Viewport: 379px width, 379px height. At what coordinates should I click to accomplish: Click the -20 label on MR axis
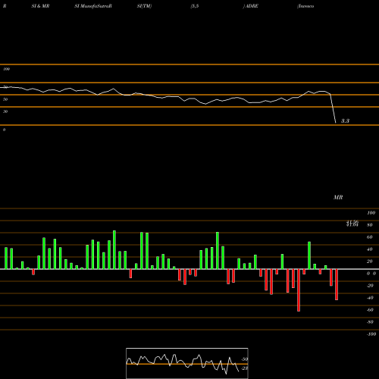(x=370, y=286)
